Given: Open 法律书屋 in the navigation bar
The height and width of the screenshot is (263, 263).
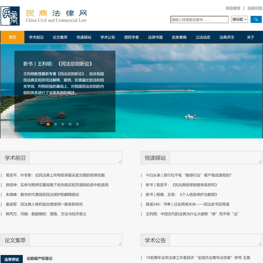Looking at the screenshot, I should pyautogui.click(x=155, y=37).
